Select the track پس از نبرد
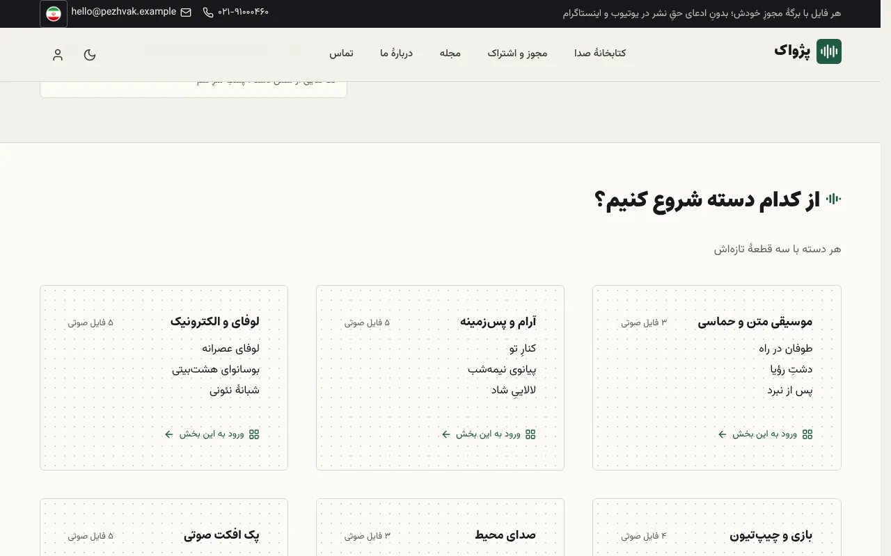Image resolution: width=891 pixels, height=556 pixels. coord(790,391)
